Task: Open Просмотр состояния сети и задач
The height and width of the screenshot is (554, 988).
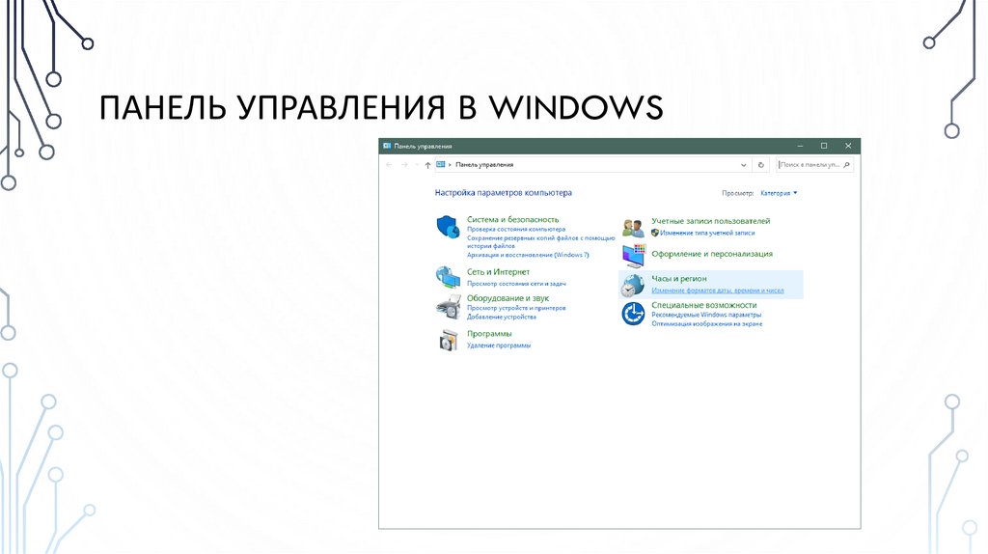Action: pyautogui.click(x=517, y=284)
